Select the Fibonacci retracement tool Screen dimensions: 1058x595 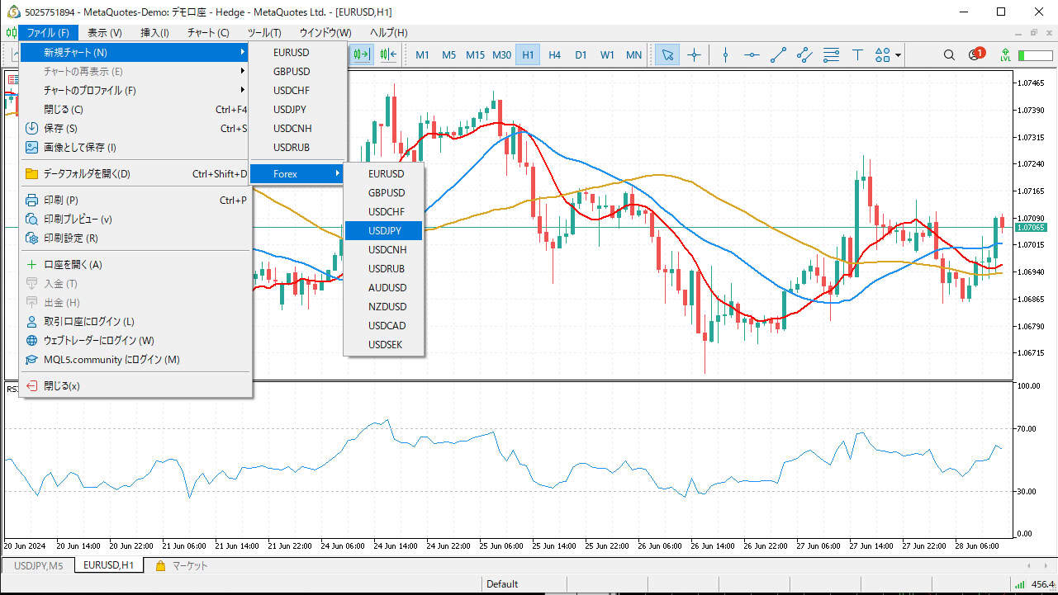coord(831,54)
